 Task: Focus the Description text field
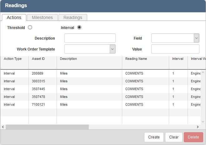pos(90,38)
